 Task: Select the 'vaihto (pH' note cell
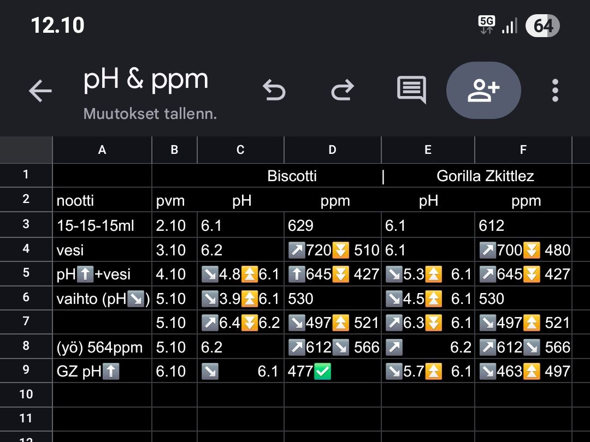click(x=102, y=298)
